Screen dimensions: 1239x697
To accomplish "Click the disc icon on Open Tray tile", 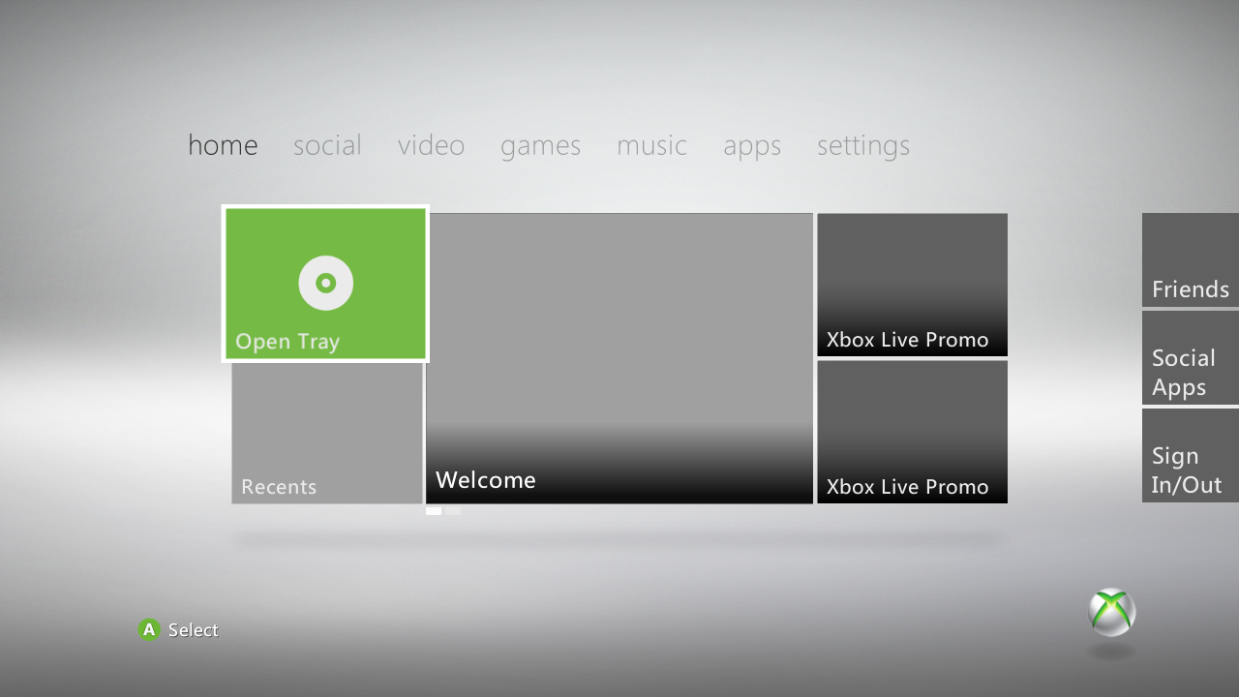I will coord(325,283).
